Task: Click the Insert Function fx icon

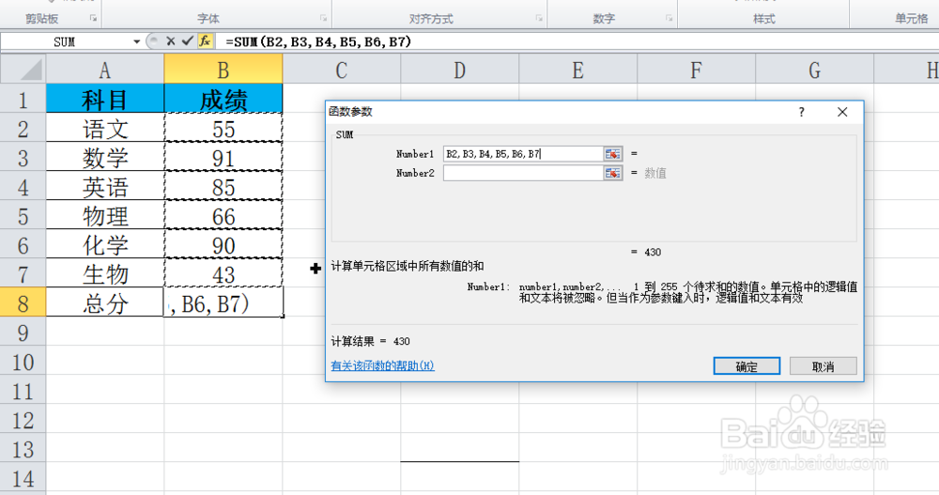Action: coord(205,40)
